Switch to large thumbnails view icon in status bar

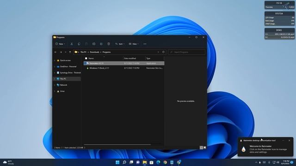(x=204, y=148)
